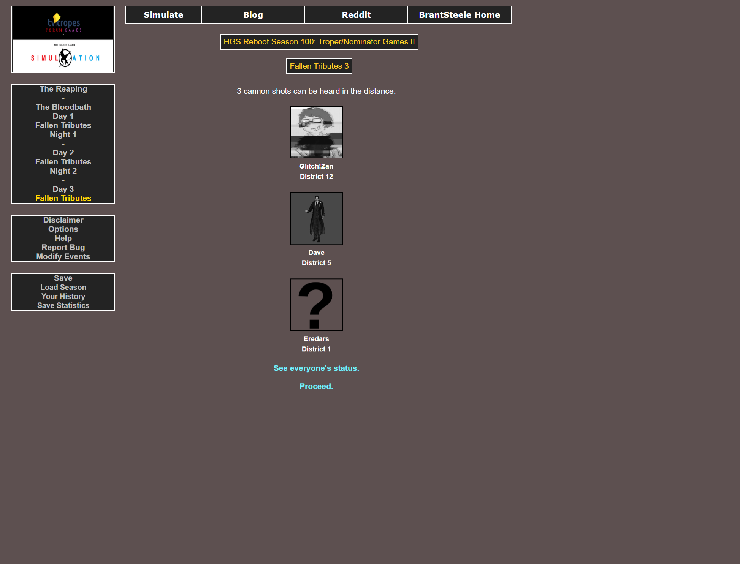
Task: Click Modify Events link
Action: 63,256
